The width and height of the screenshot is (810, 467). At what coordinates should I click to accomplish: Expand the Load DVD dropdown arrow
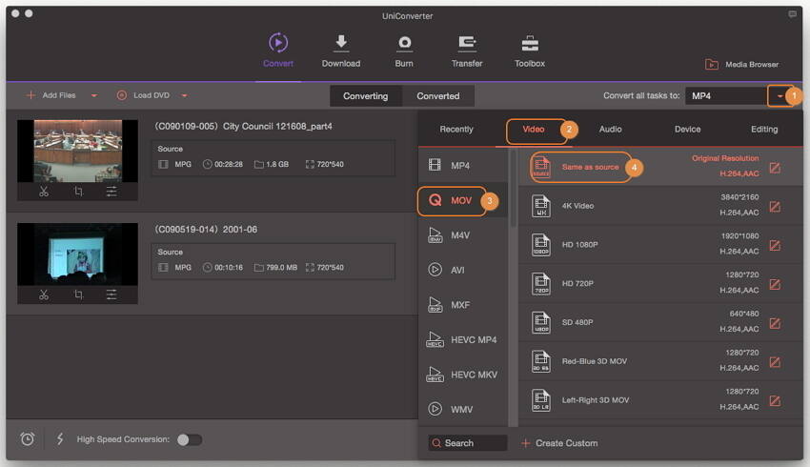[x=185, y=95]
